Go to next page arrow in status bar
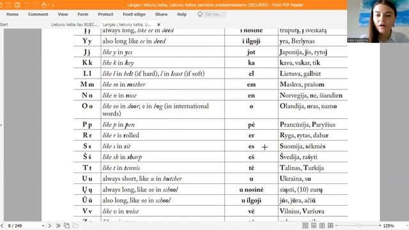 tap(50, 226)
